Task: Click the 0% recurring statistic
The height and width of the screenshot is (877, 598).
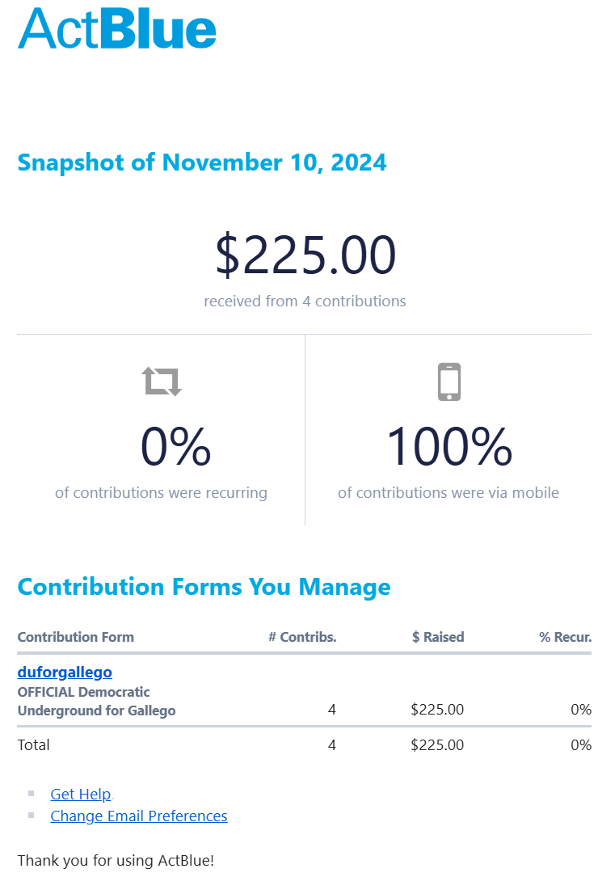Action: (x=175, y=447)
